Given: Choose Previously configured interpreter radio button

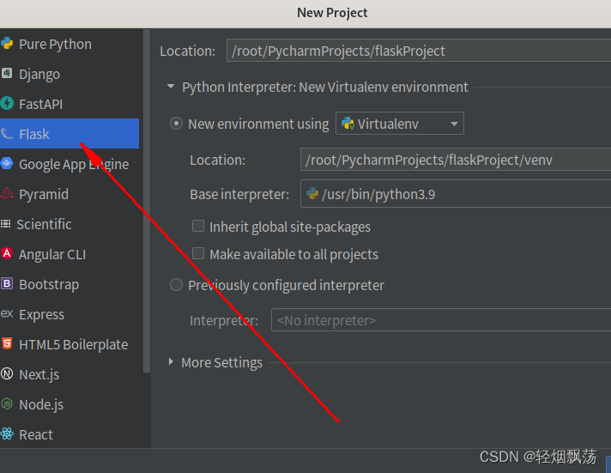Looking at the screenshot, I should (x=176, y=285).
